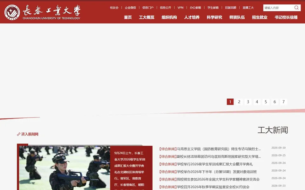Open the 直播工大 link
305x190 pixels.
248,8
